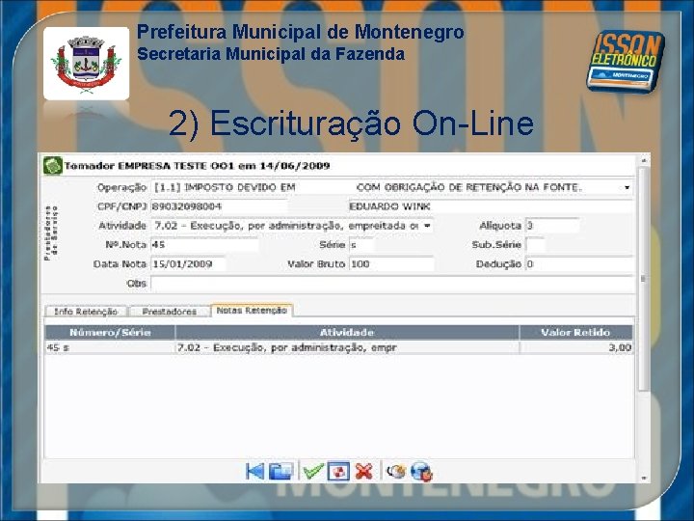Open the blue folders icon in bottom toolbar
This screenshot has height=521, width=694.
pos(281,471)
